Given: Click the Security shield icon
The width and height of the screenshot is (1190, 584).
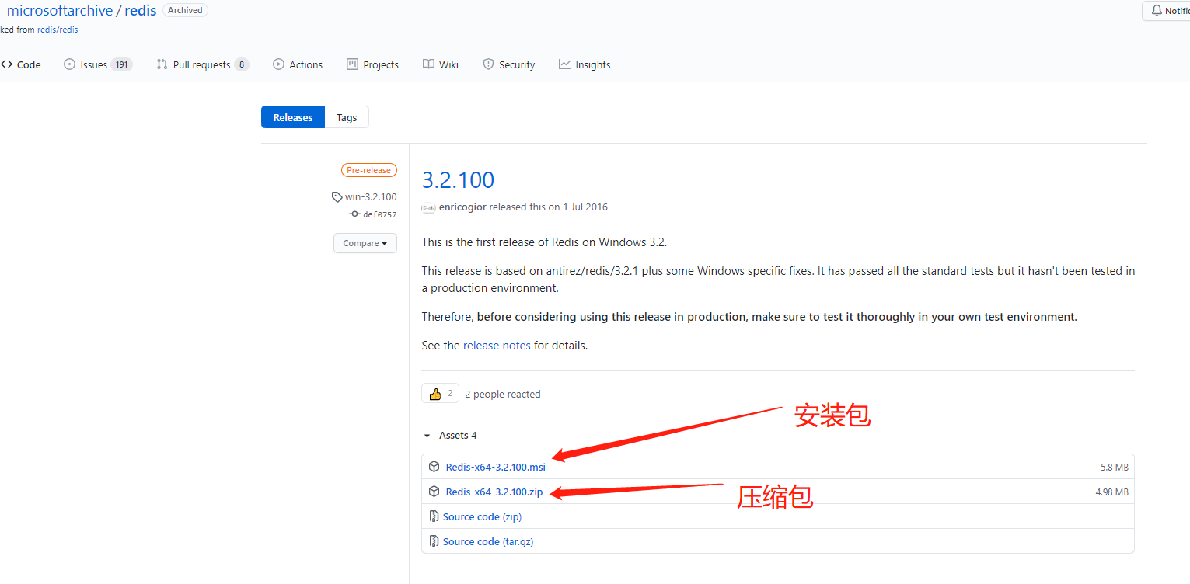Looking at the screenshot, I should pyautogui.click(x=488, y=64).
